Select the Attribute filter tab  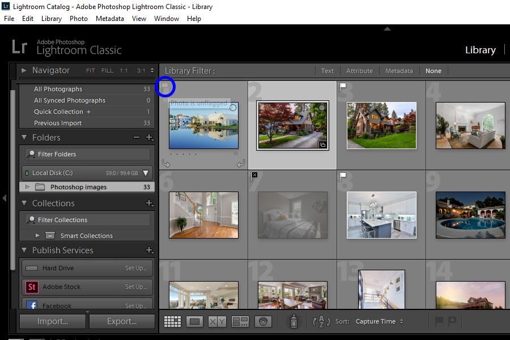359,71
